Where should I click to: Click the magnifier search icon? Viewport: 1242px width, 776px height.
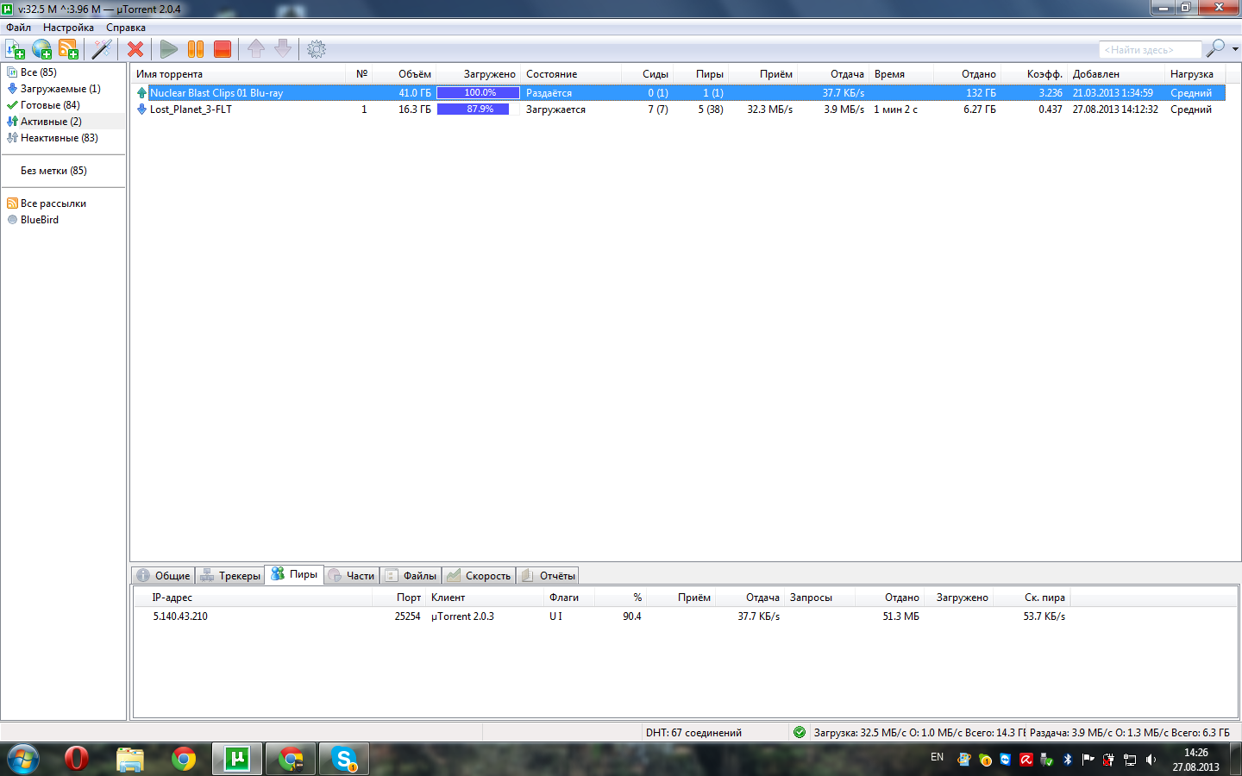point(1215,48)
